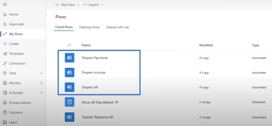Viewport: 272px width, 126px height.
Task: Click the Learn book icon
Action: tap(5, 122)
